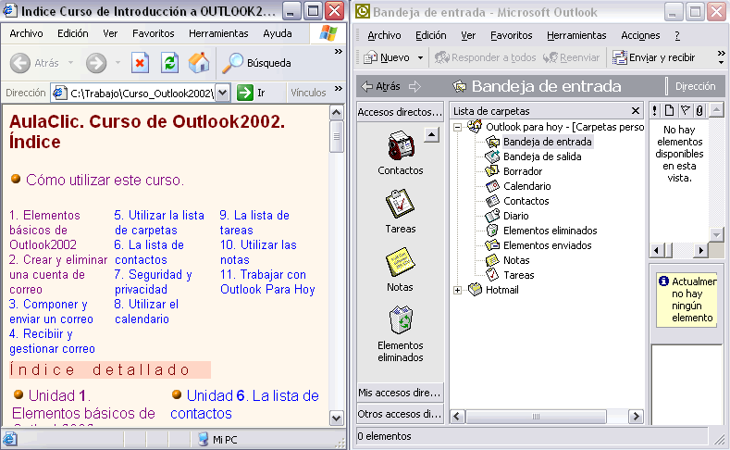Click Enviar y recibir in Outlook toolbar
Image resolution: width=730 pixels, height=450 pixels.
pos(653,57)
